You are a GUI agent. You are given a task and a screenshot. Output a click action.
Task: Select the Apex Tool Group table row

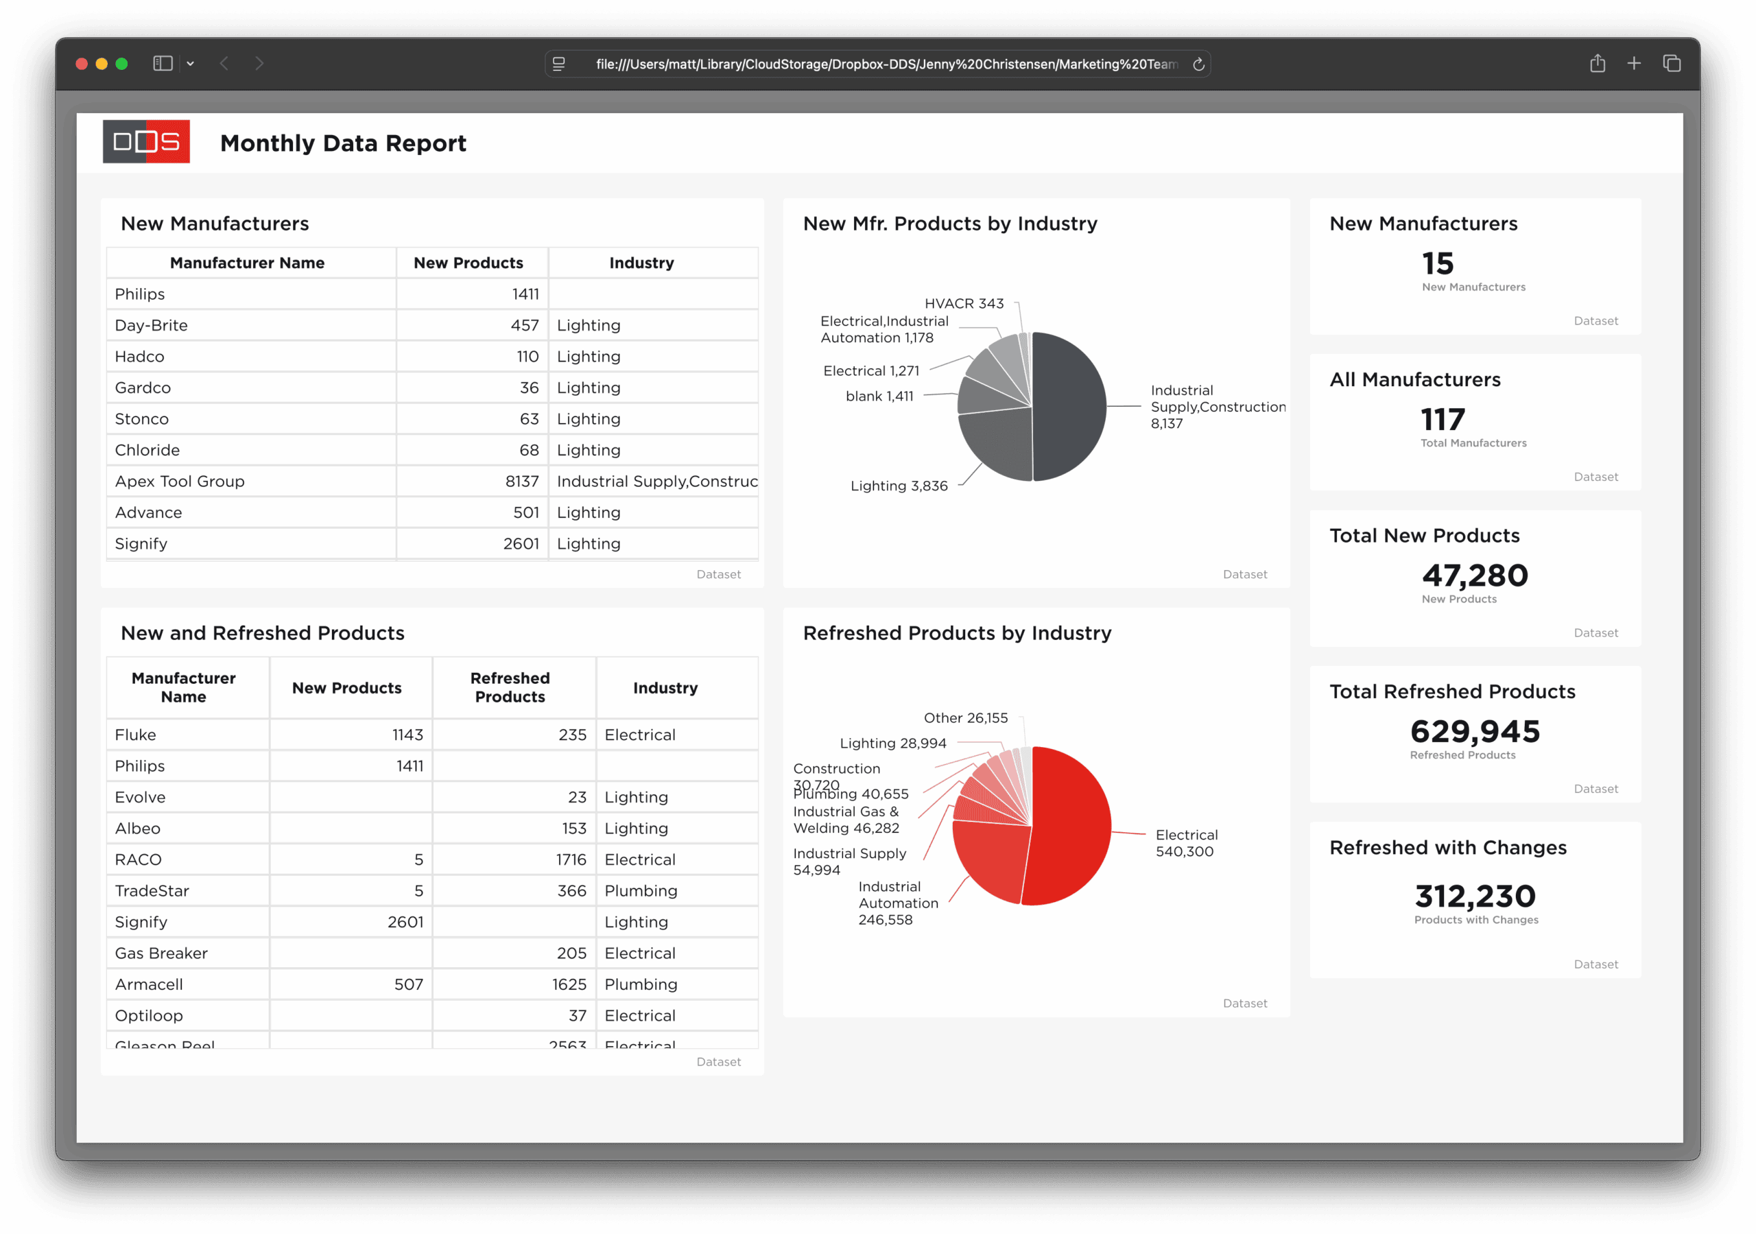coord(180,482)
